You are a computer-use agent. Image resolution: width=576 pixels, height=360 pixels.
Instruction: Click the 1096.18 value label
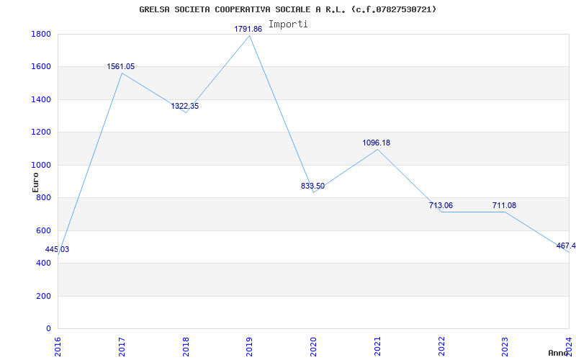(377, 143)
